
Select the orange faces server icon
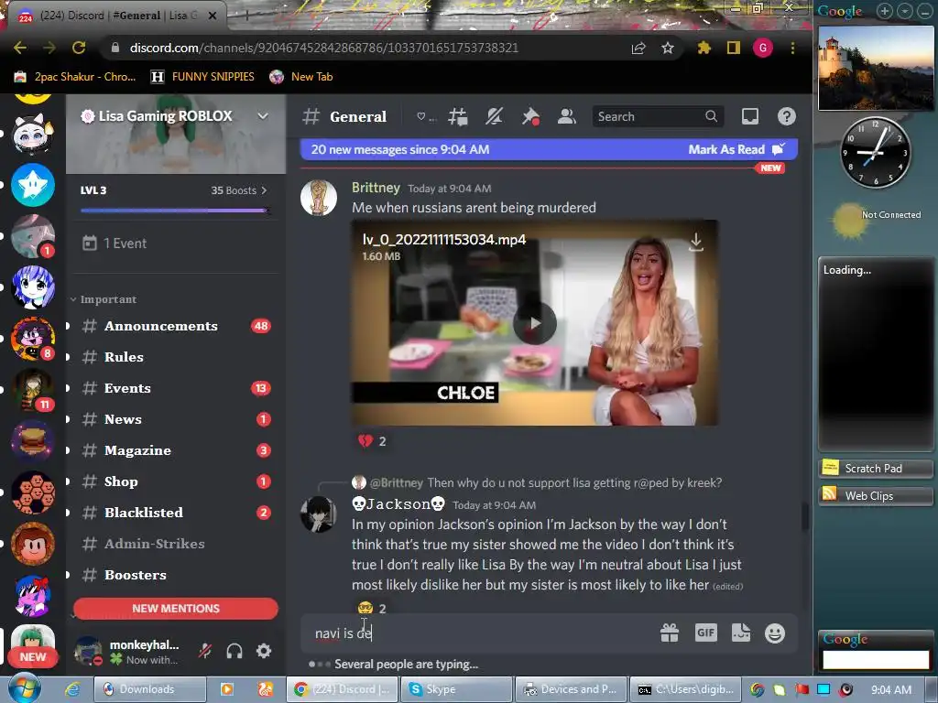point(33,492)
